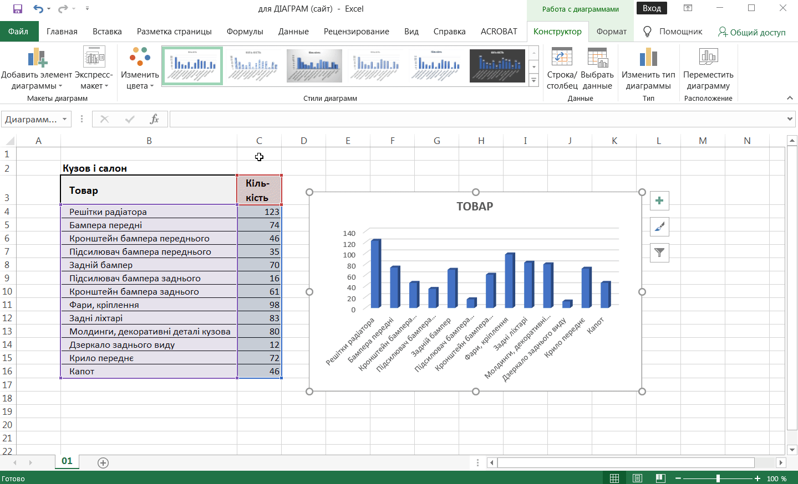Open the Name Box dropdown
The image size is (798, 484).
pyautogui.click(x=65, y=119)
